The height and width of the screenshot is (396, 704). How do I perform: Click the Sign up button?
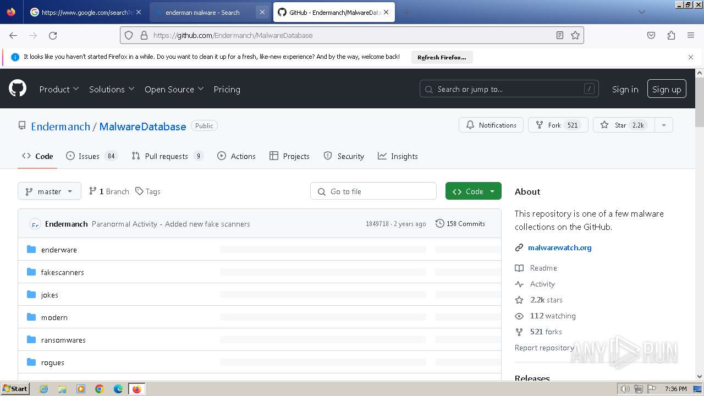pos(667,89)
